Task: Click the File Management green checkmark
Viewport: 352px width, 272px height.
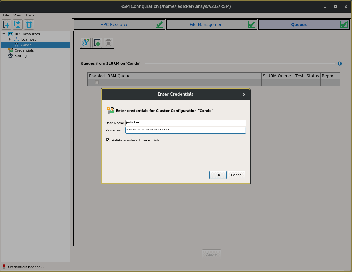Action: 252,24
